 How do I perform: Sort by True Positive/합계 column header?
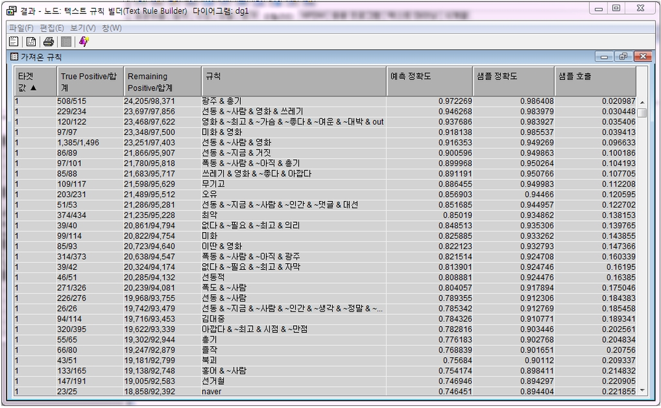coord(90,81)
